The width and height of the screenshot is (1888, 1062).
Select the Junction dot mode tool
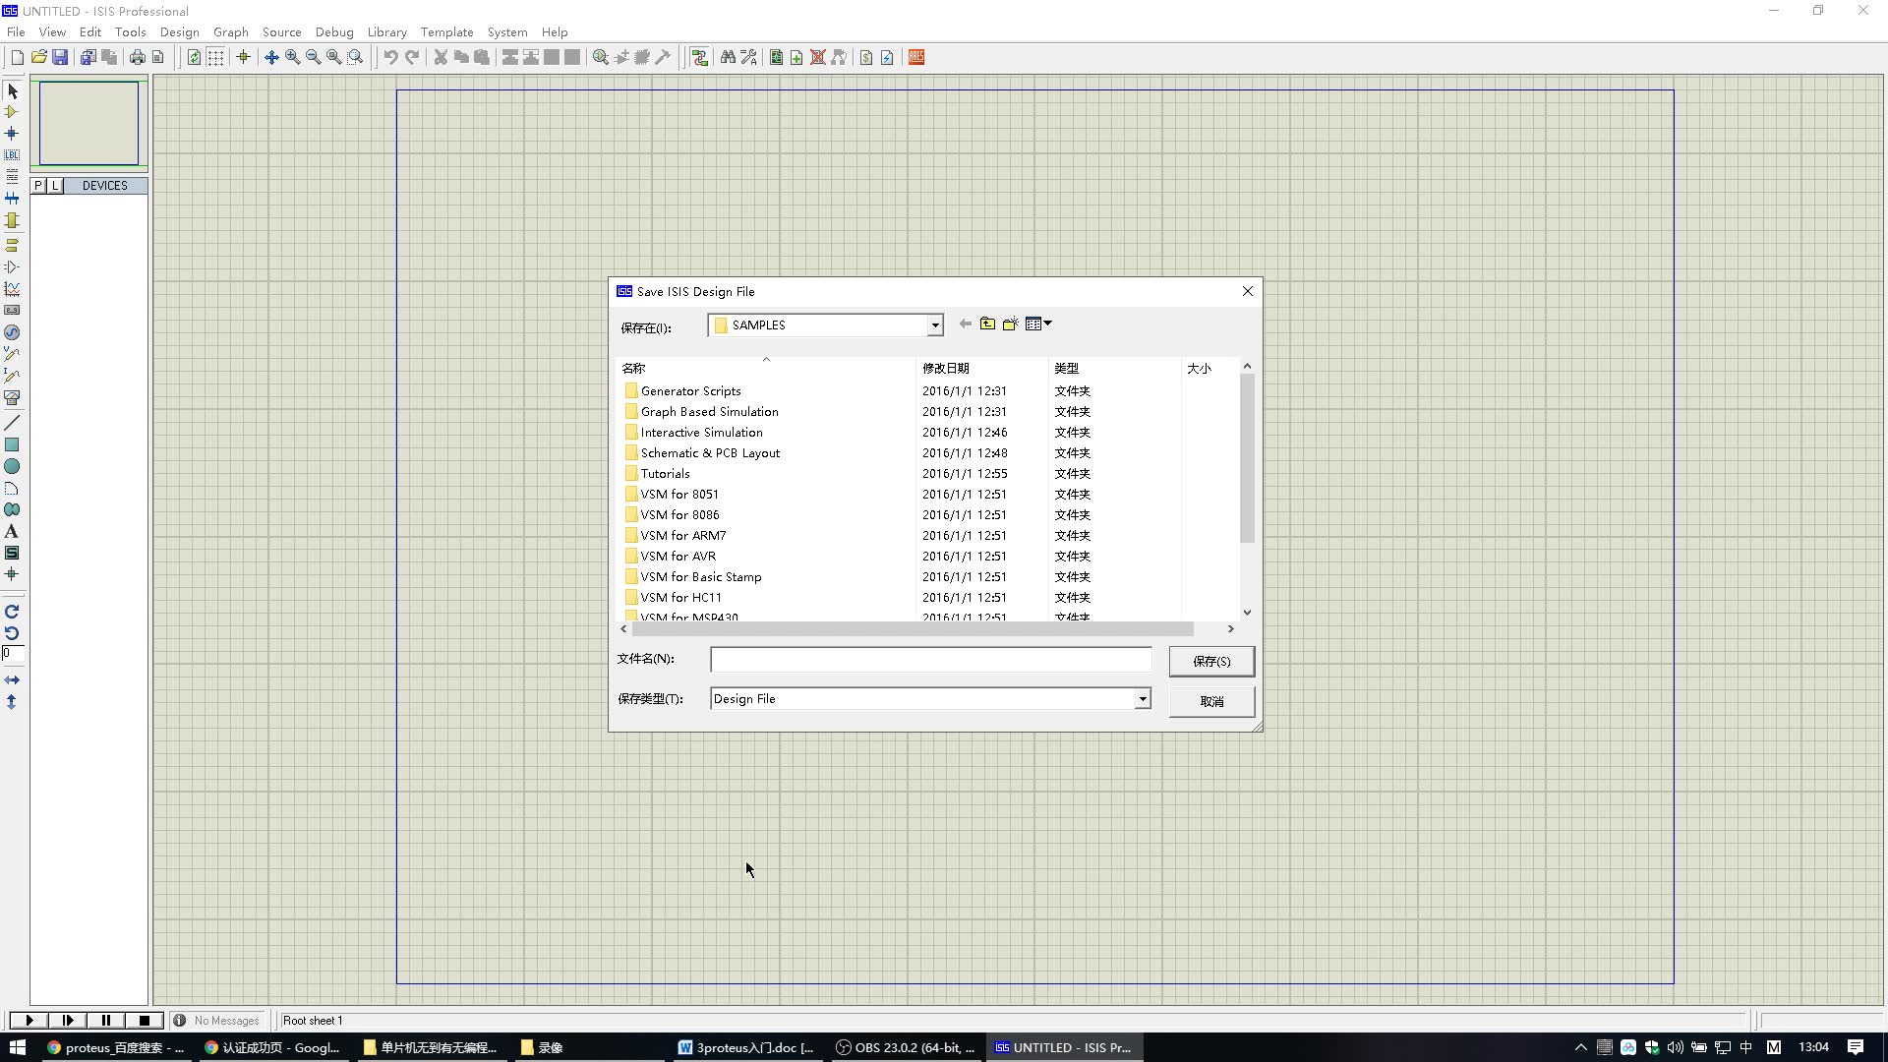pyautogui.click(x=12, y=134)
